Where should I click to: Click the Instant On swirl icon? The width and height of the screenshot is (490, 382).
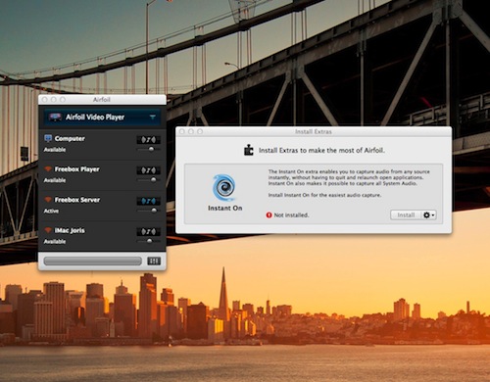[224, 187]
